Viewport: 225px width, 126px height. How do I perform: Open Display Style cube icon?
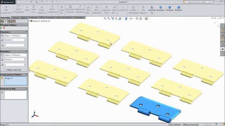tap(126, 19)
